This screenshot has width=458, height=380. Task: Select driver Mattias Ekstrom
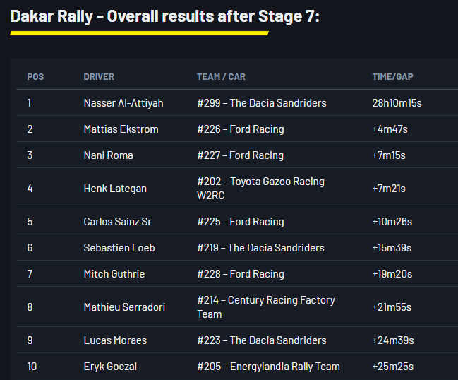click(x=121, y=129)
